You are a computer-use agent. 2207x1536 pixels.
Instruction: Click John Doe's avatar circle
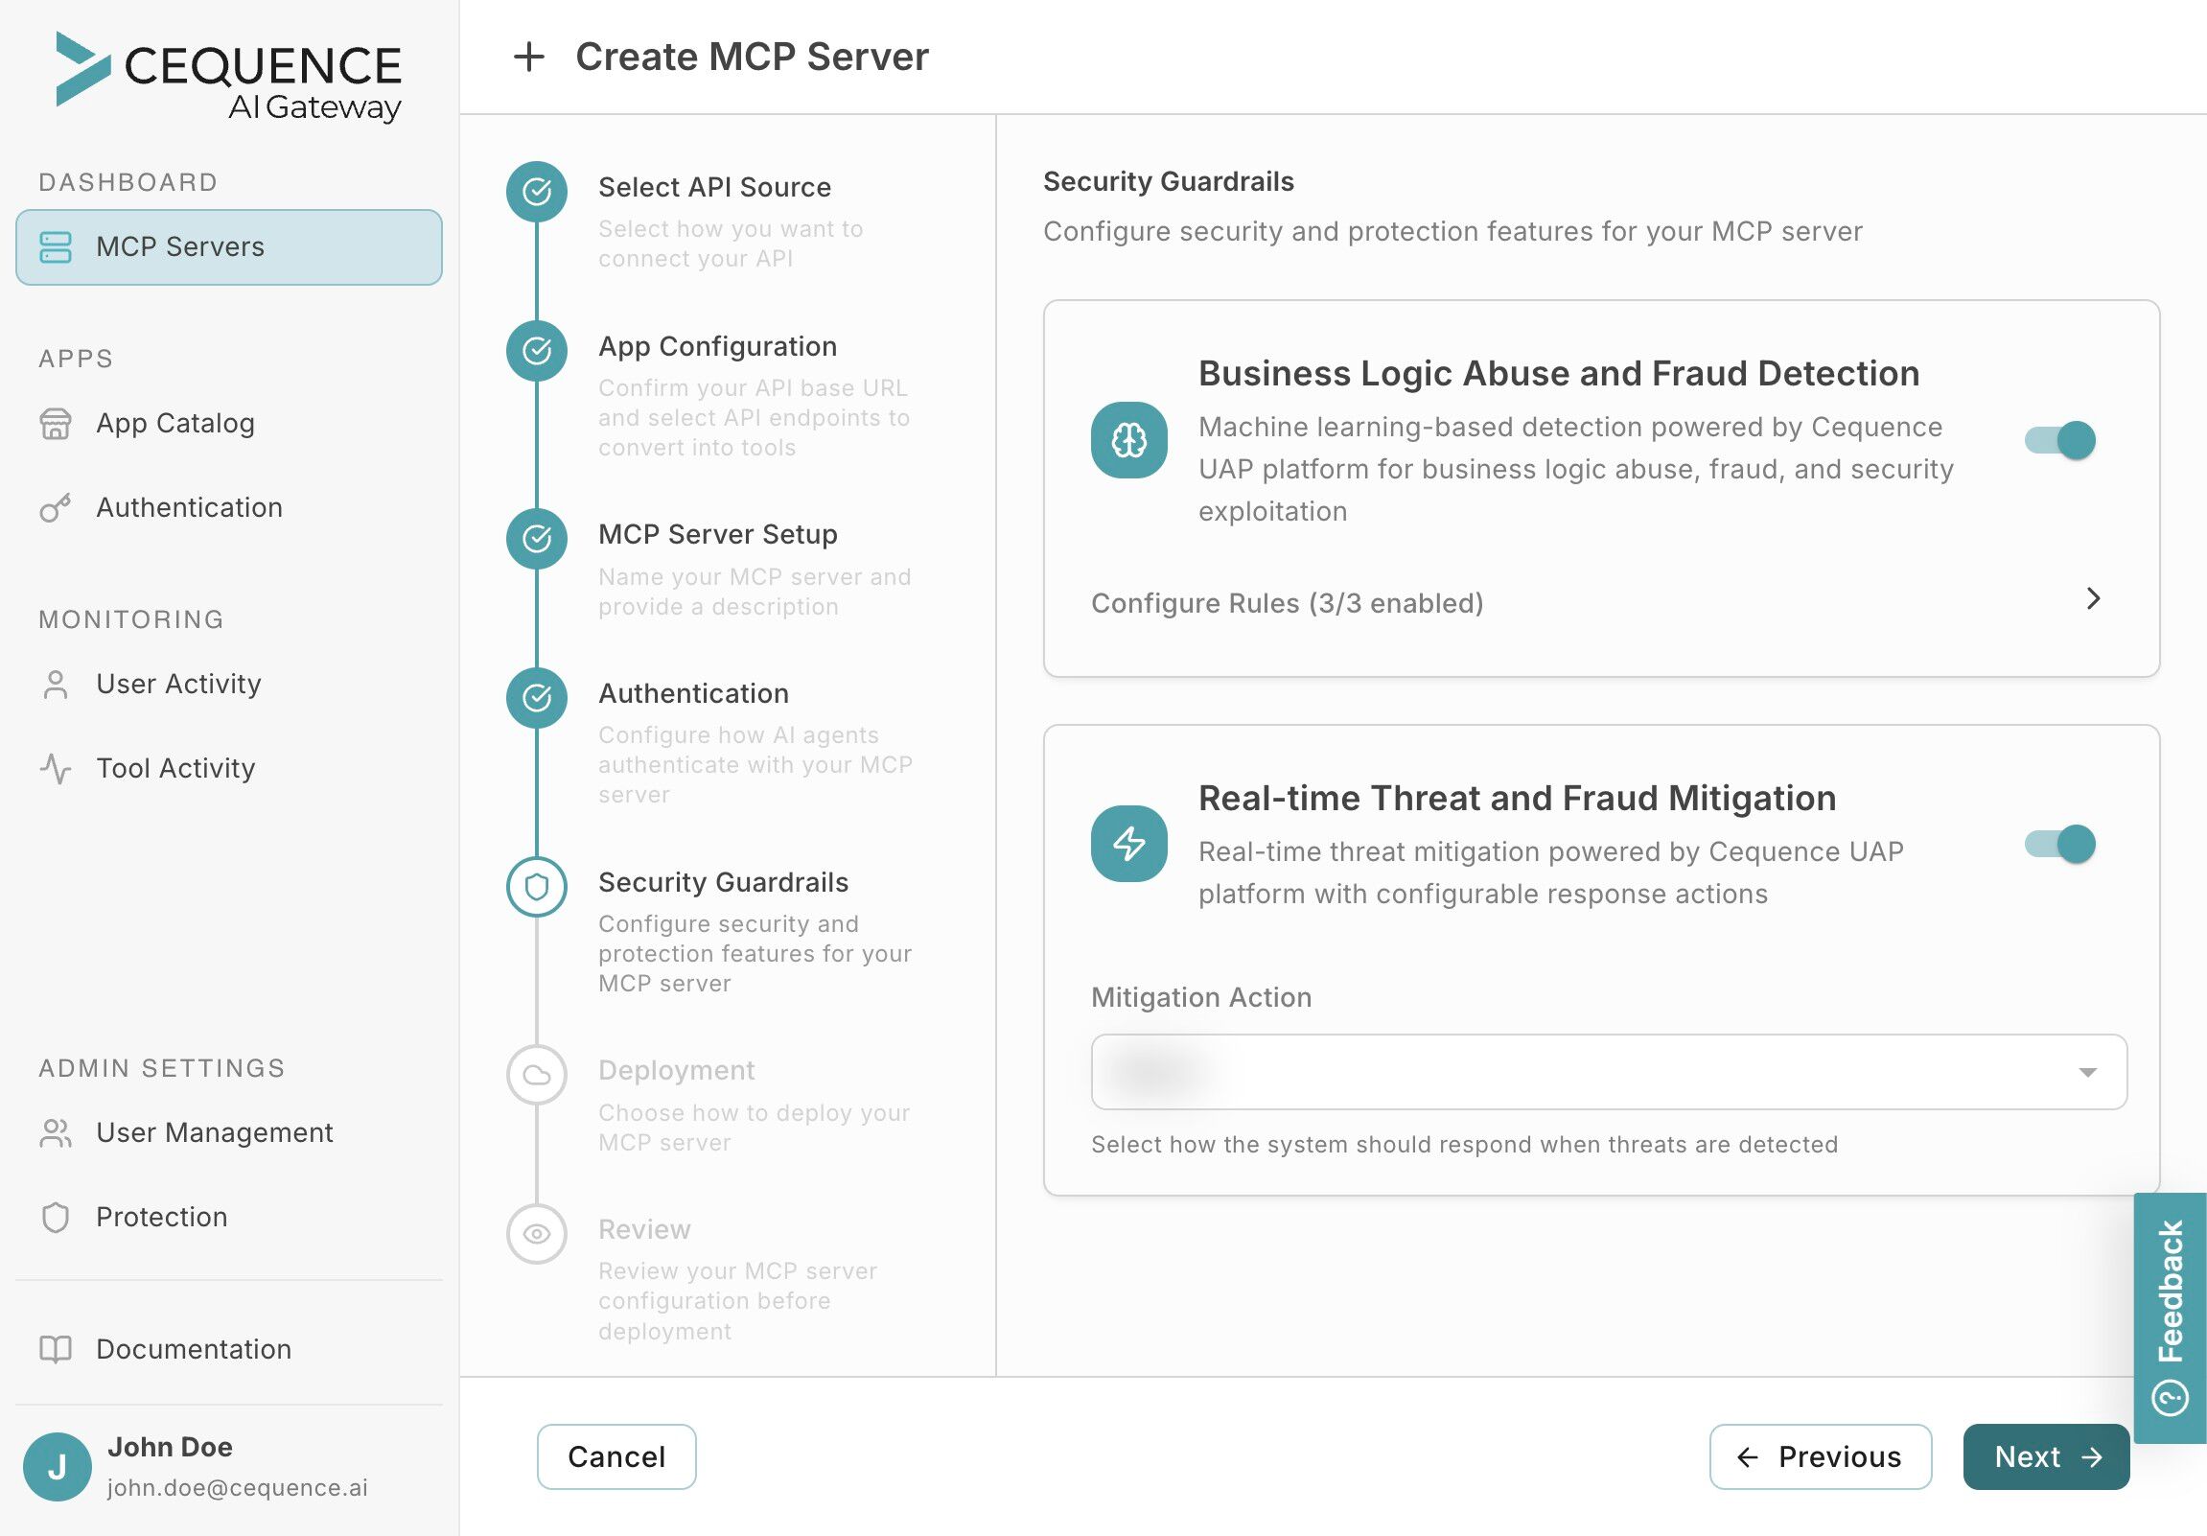click(57, 1466)
